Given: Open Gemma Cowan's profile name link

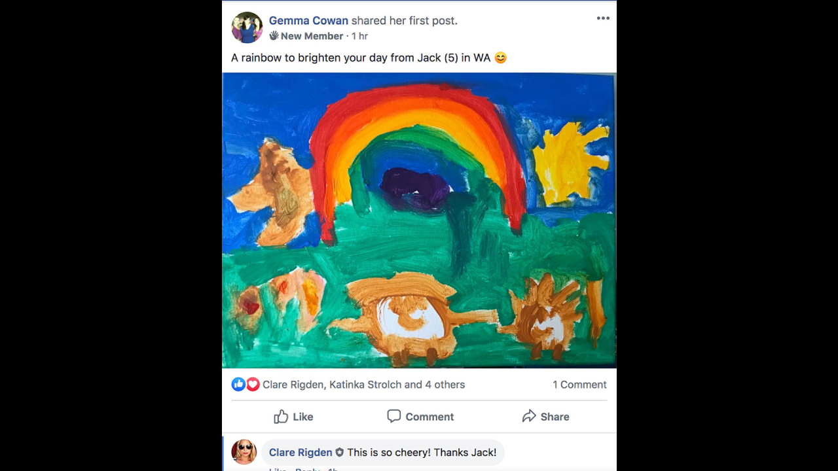Looking at the screenshot, I should click(x=308, y=21).
